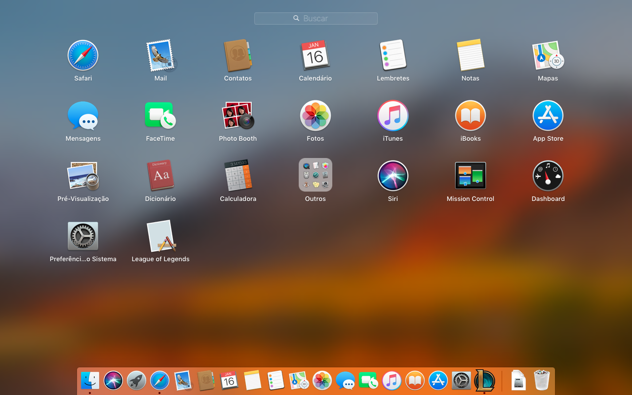The height and width of the screenshot is (395, 632).
Task: Launch FaceTime from the Launchpad grid
Action: tap(160, 116)
